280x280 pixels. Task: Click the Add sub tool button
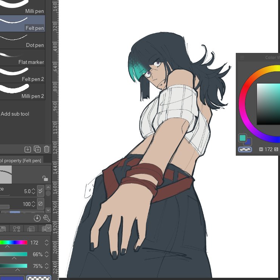click(15, 114)
